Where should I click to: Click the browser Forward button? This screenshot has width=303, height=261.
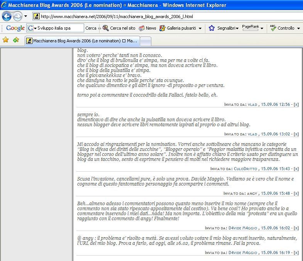17,17
